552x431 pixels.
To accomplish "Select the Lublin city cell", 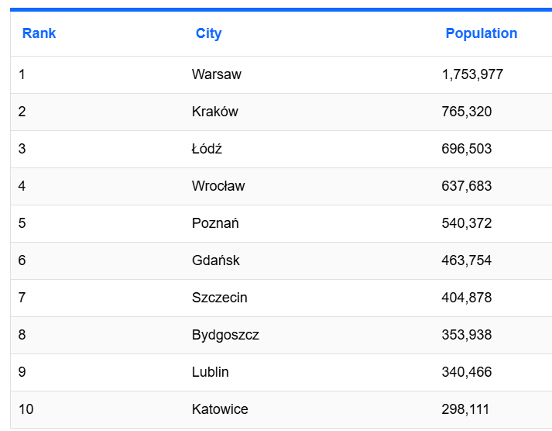I will coord(211,372).
